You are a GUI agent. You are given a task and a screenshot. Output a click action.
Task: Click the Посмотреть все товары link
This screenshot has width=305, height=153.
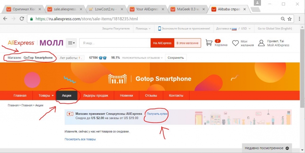coord(80,139)
